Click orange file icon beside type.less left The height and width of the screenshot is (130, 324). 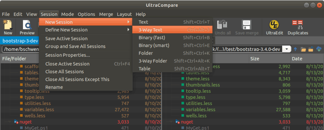tap(21, 97)
